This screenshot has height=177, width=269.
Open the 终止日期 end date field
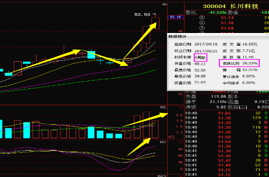click(x=194, y=51)
